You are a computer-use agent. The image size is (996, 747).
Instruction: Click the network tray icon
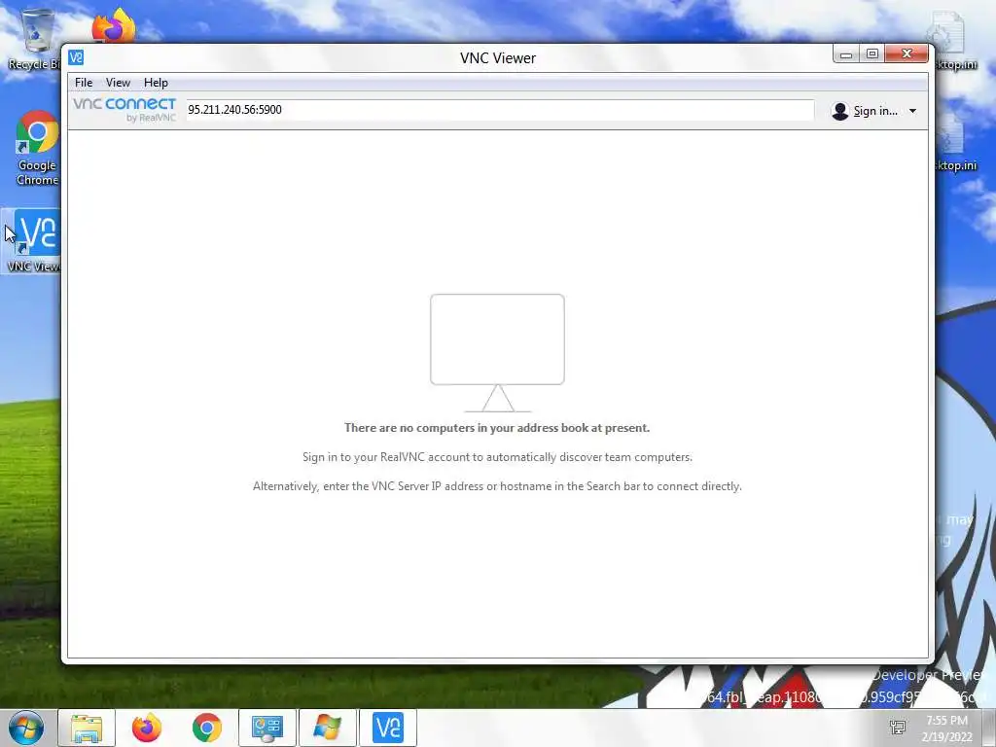[x=898, y=728]
